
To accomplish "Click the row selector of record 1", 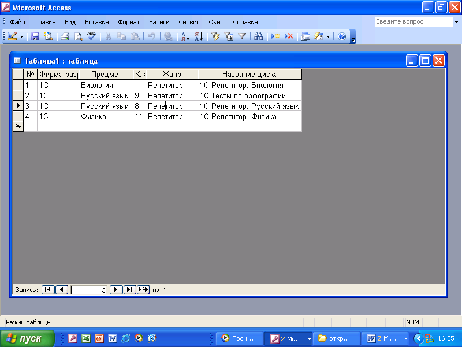I will 18,85.
